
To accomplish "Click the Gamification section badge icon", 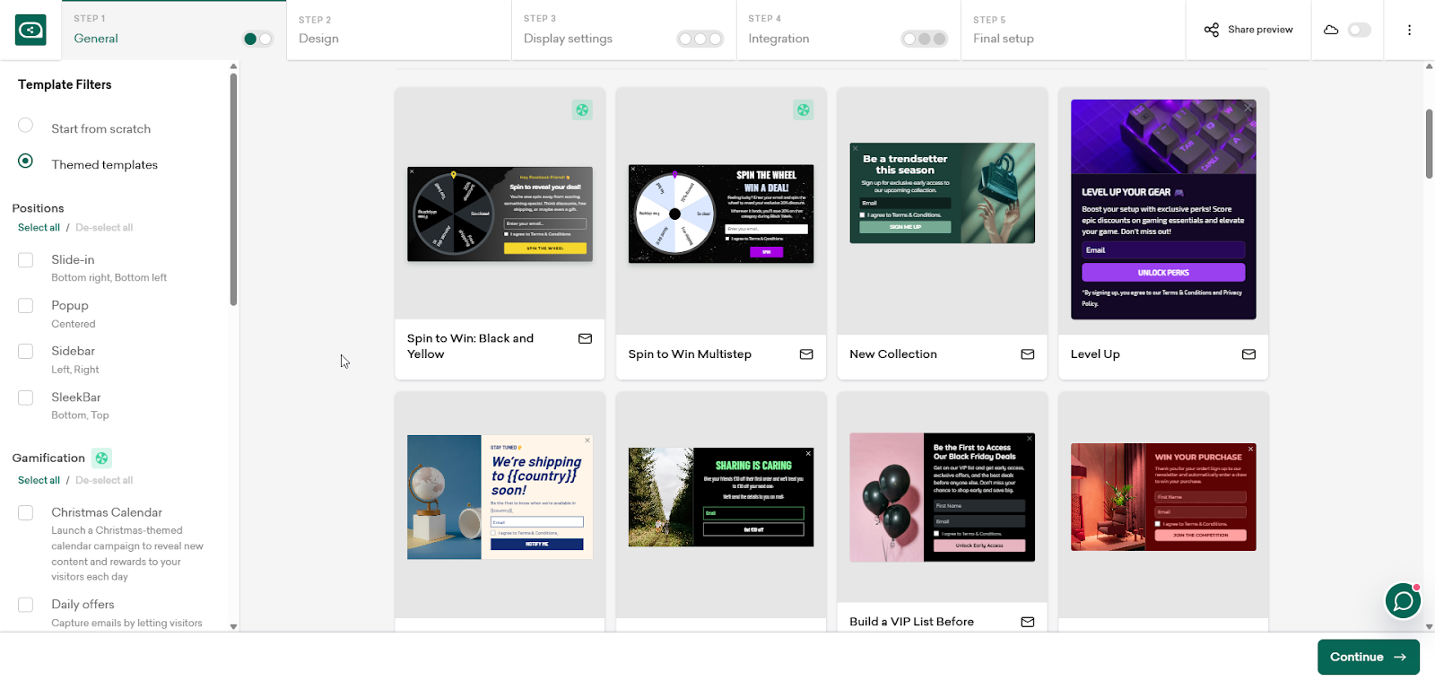I will pos(102,458).
